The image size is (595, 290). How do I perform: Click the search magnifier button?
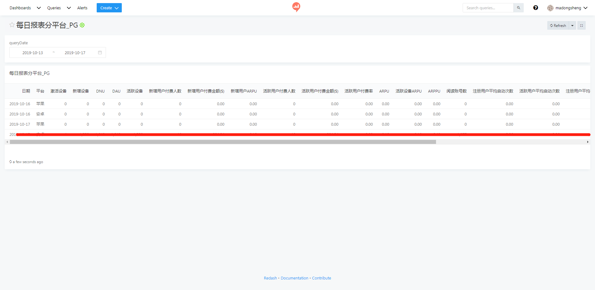pyautogui.click(x=518, y=8)
